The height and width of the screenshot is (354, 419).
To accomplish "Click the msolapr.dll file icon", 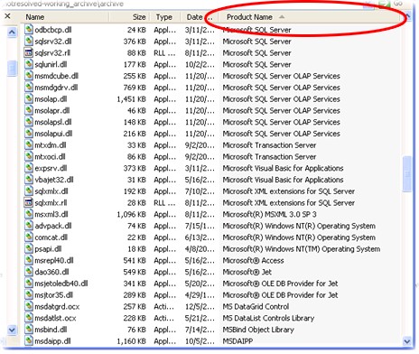I will click(x=29, y=110).
